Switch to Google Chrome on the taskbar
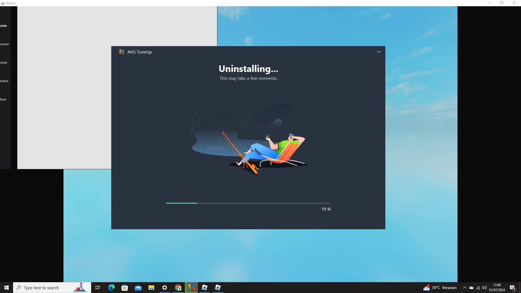Image resolution: width=521 pixels, height=293 pixels. point(178,288)
